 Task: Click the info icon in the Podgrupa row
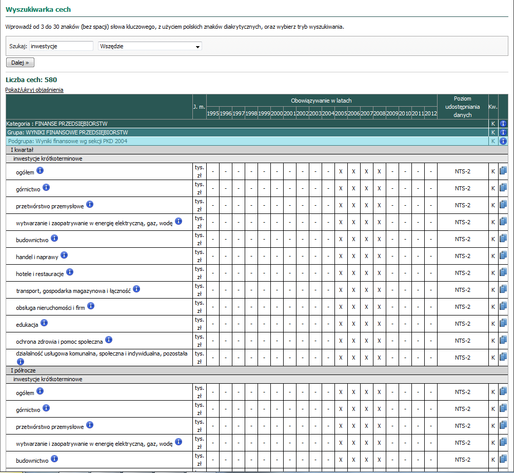503,141
